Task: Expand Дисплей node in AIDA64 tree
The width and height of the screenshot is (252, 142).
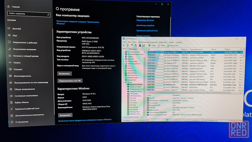Action: point(123,59)
